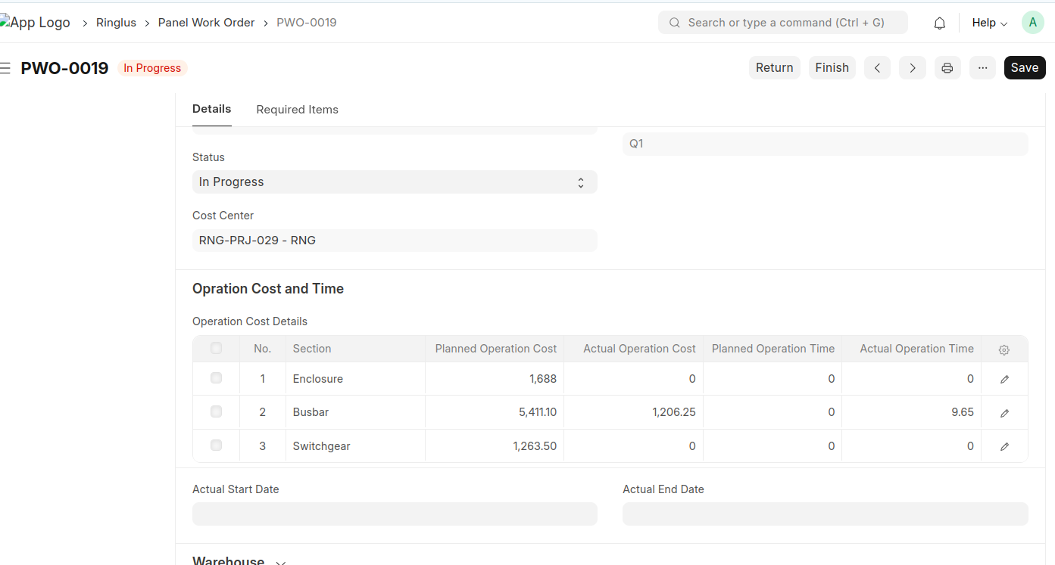
Task: Edit the Enclosure row with pencil icon
Action: (x=1004, y=380)
